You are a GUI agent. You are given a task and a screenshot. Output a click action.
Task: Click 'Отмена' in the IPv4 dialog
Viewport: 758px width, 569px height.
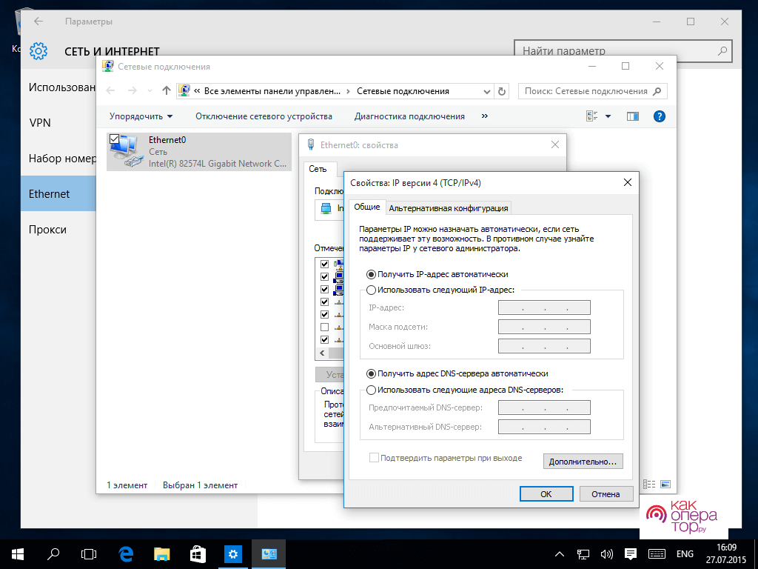[x=606, y=493]
